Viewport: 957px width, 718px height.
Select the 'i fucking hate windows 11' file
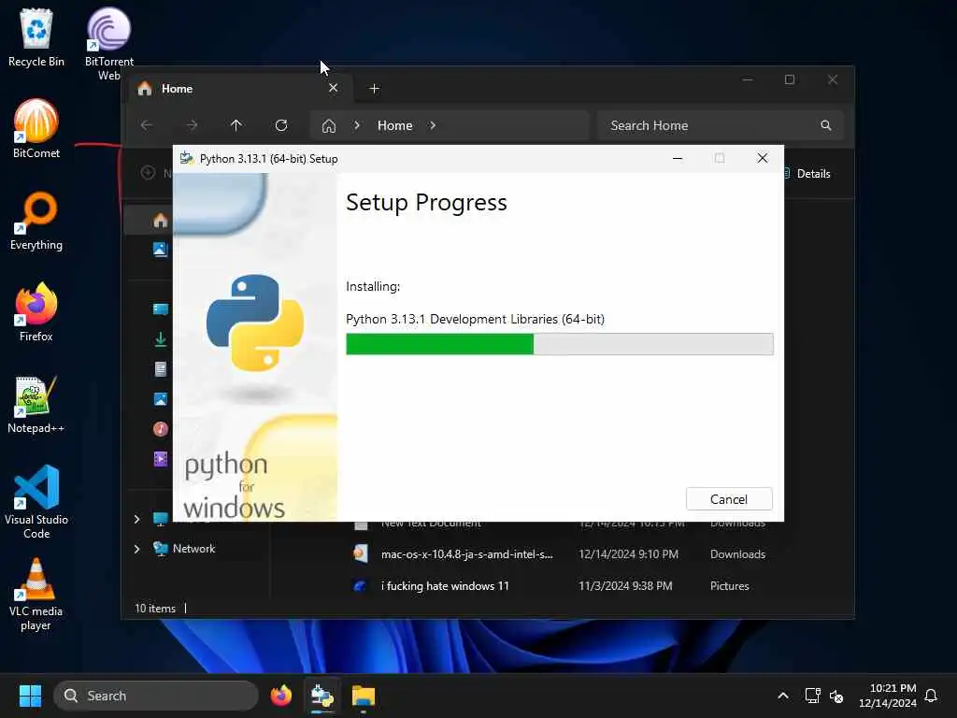pyautogui.click(x=444, y=586)
